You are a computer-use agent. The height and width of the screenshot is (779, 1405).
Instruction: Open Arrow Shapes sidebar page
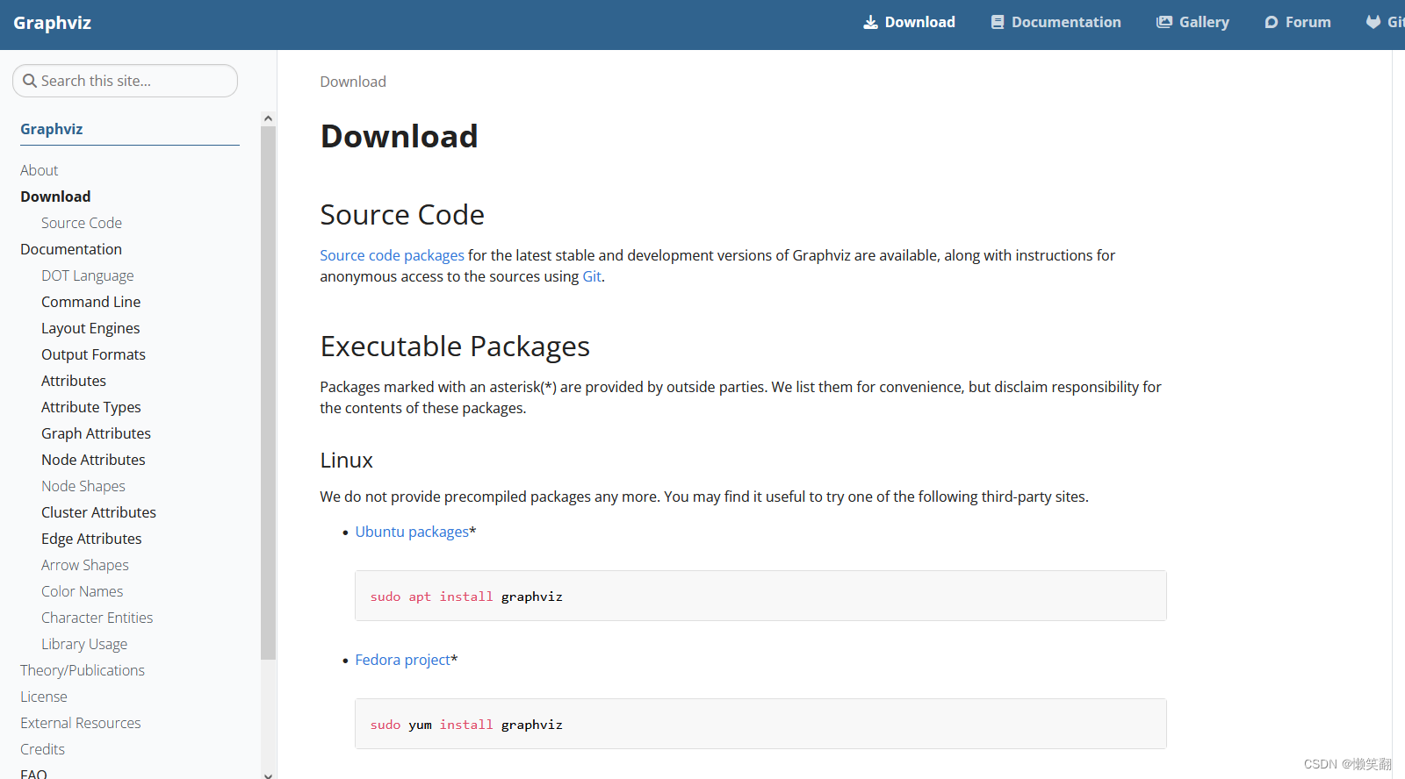pos(85,565)
